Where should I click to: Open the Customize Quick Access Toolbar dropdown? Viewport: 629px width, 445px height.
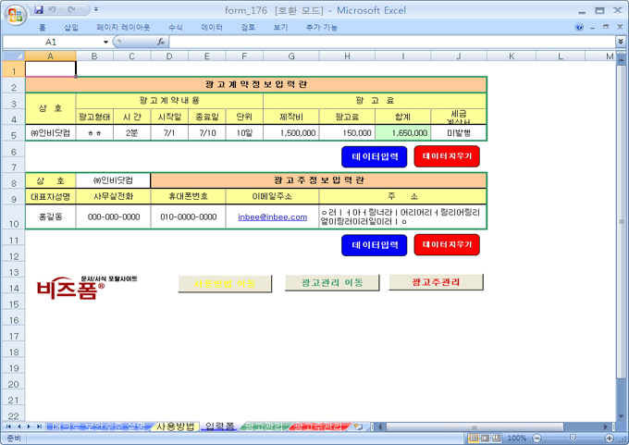pyautogui.click(x=98, y=9)
